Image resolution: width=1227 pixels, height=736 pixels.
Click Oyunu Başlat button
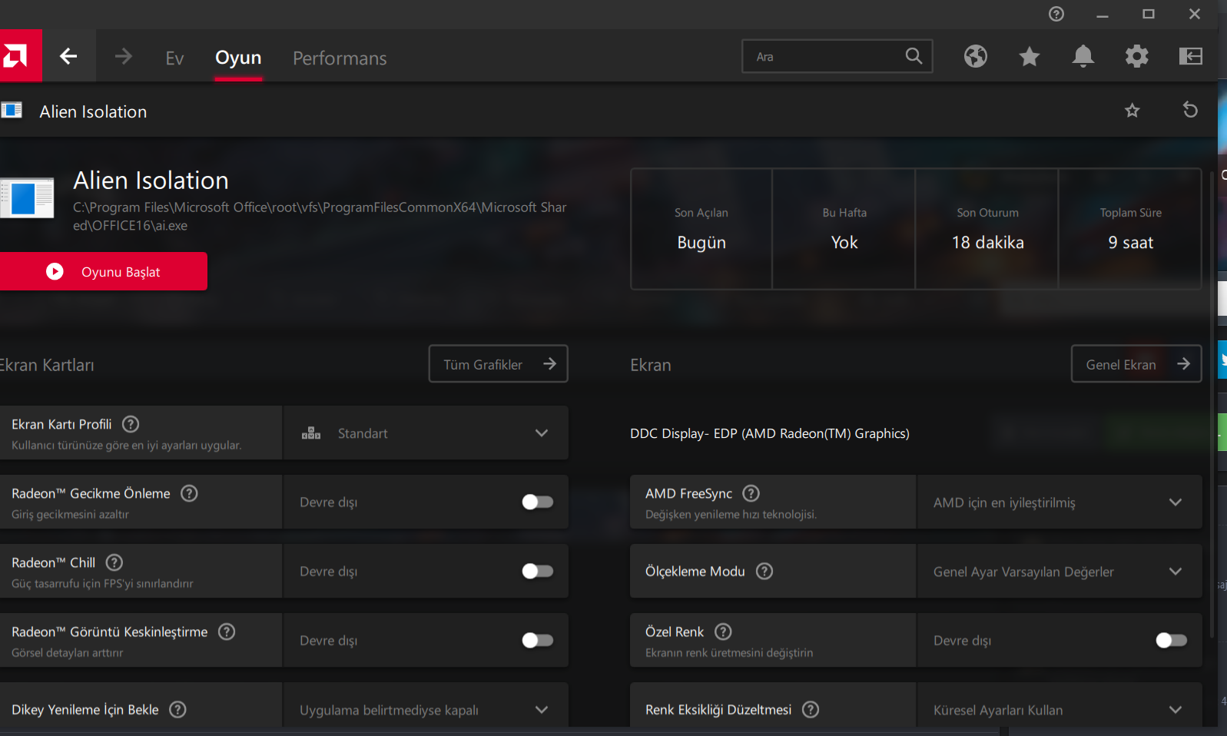click(104, 271)
